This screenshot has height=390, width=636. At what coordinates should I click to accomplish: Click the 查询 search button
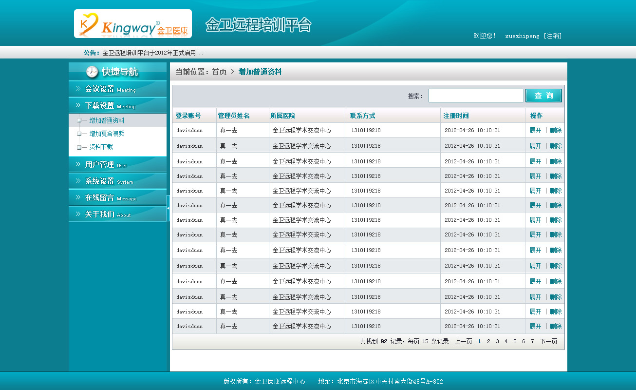(543, 96)
